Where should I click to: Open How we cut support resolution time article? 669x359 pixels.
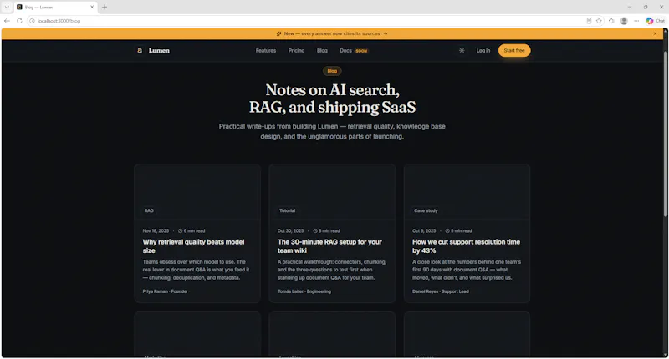click(x=466, y=246)
